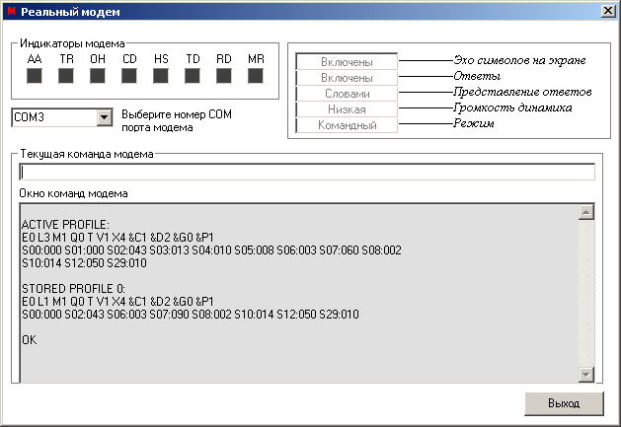621x427 pixels.
Task: Click the CD modem indicator square
Action: coord(129,76)
